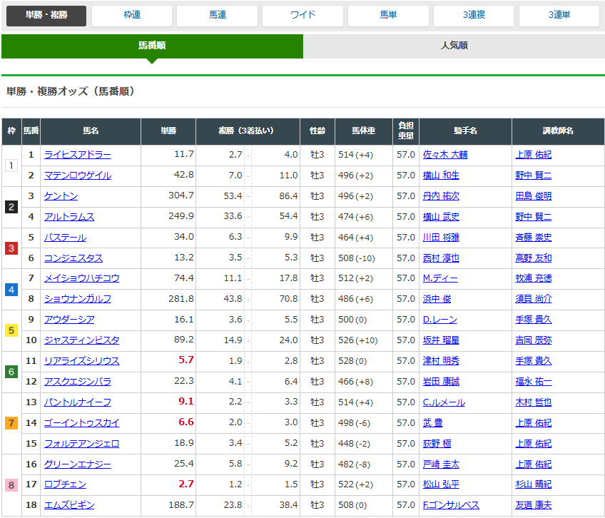The image size is (605, 518).
Task: Open jockey F.ゴンサルベス link
Action: coord(451,505)
